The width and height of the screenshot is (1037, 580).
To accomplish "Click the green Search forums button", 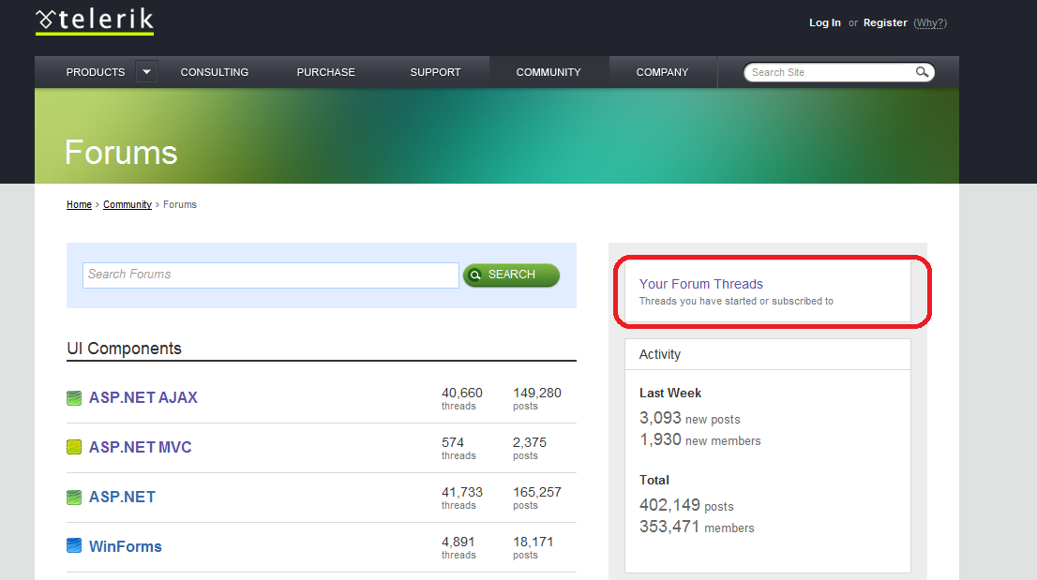I will [511, 275].
